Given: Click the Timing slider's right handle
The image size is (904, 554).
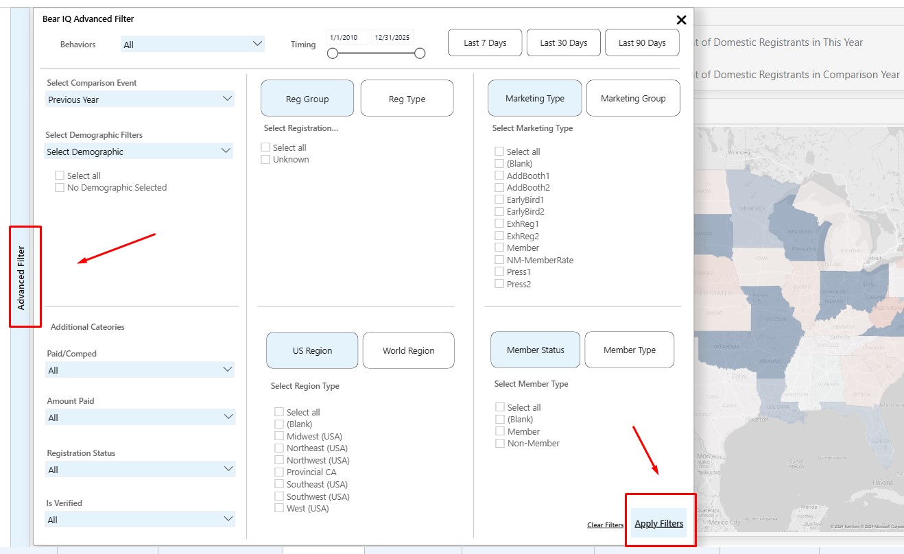Looking at the screenshot, I should point(420,53).
